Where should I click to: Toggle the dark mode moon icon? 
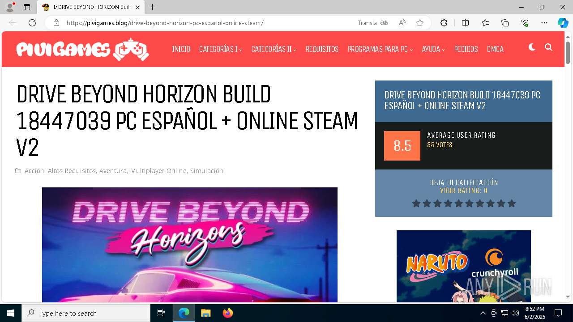(x=532, y=47)
